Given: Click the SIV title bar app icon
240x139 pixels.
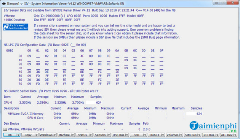Looking at the screenshot, I should (x=4, y=3).
